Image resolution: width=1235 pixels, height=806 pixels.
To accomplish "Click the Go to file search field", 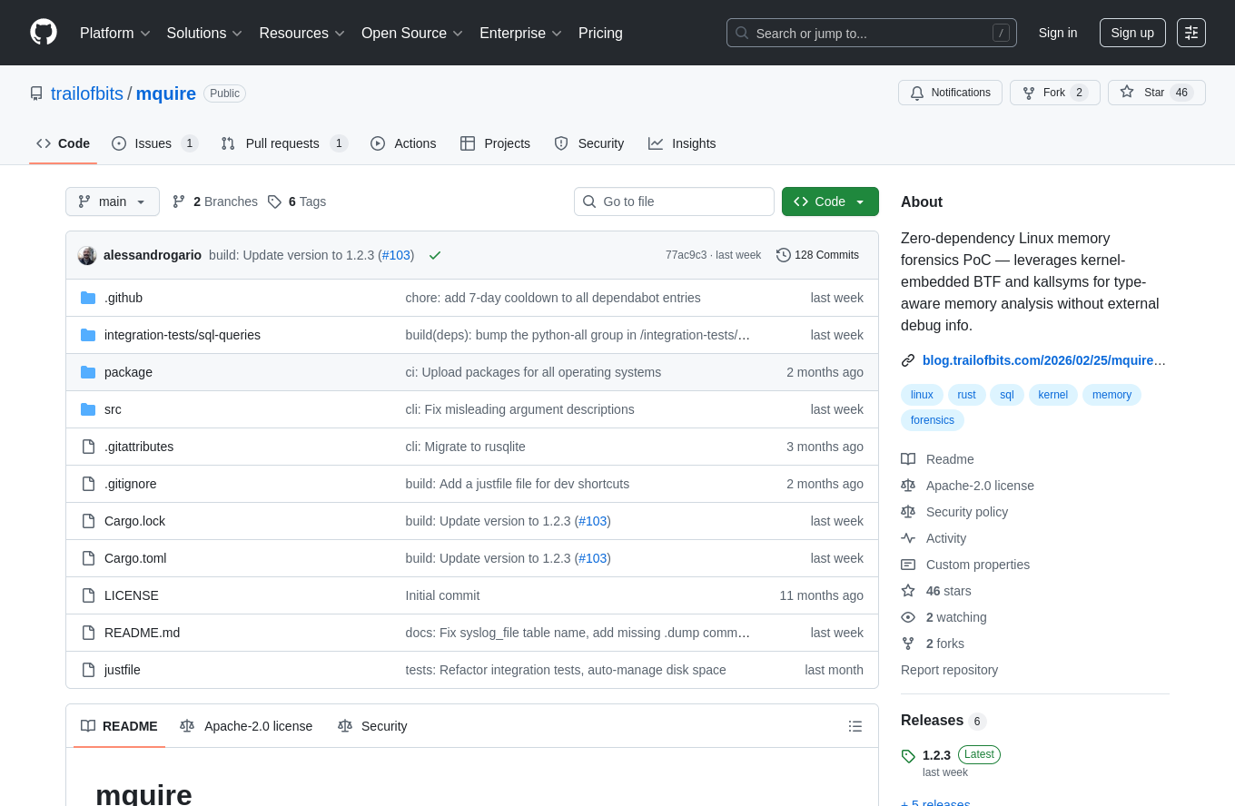I will [x=674, y=201].
